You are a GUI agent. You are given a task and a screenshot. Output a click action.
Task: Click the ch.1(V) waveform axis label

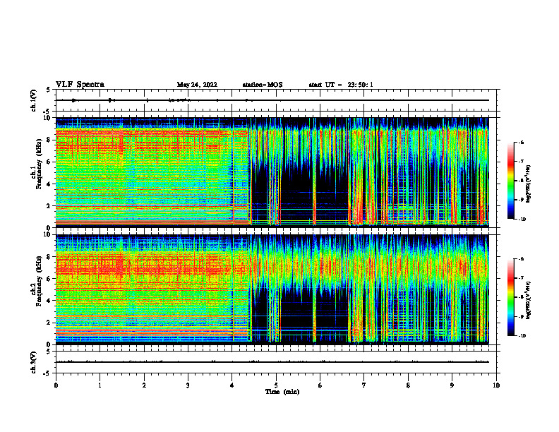tap(34, 100)
